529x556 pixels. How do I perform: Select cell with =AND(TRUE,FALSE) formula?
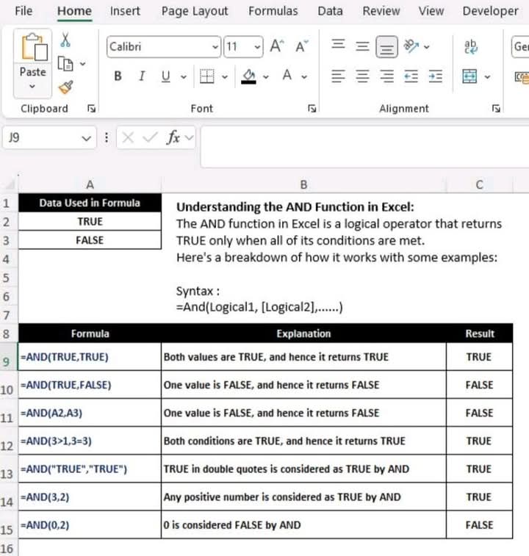pos(90,385)
